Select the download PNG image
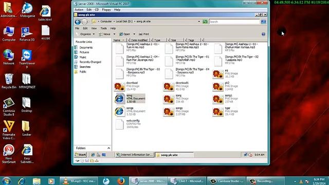Viewport: 329px width, 185px height. pyautogui.click(x=126, y=86)
